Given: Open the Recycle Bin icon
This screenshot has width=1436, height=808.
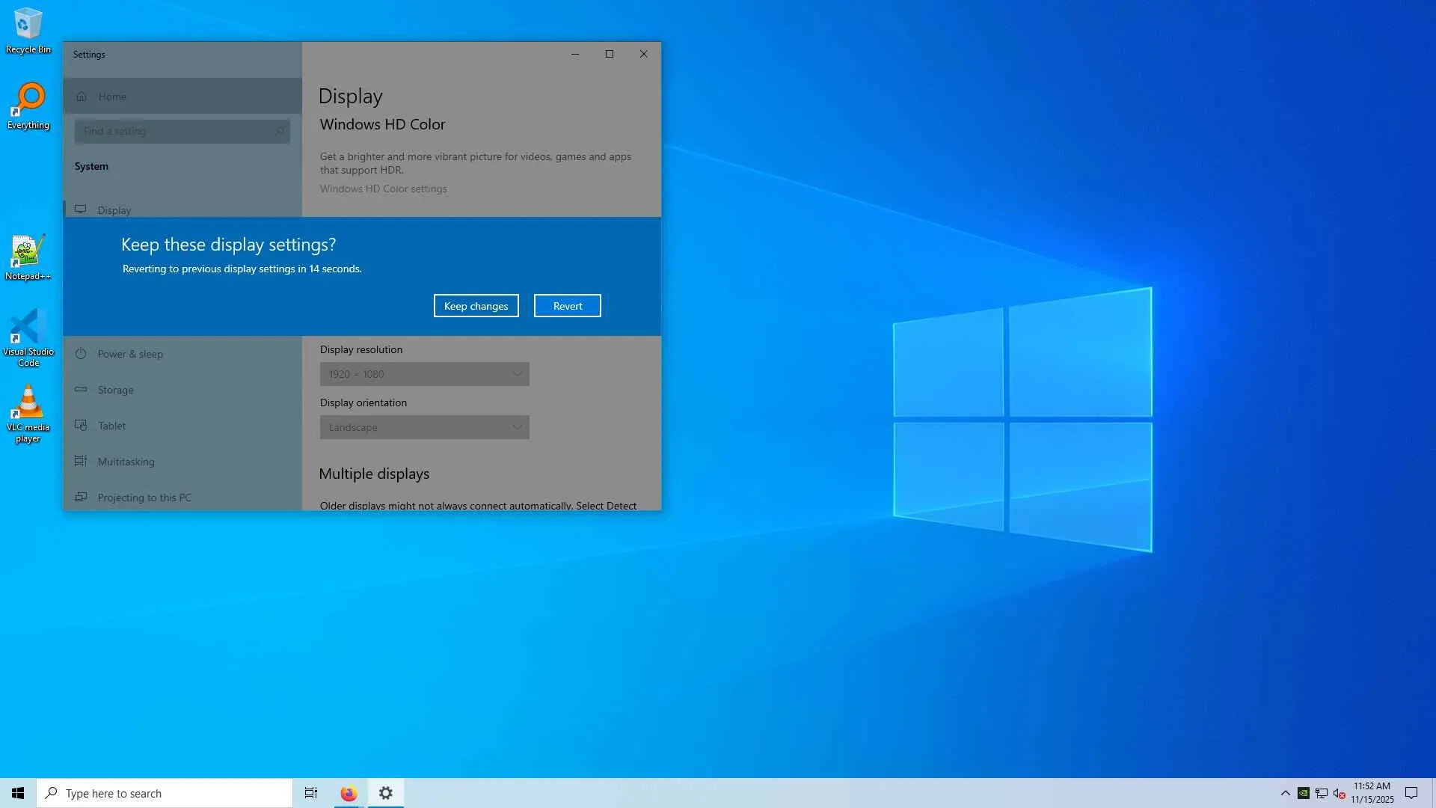Looking at the screenshot, I should (x=28, y=25).
